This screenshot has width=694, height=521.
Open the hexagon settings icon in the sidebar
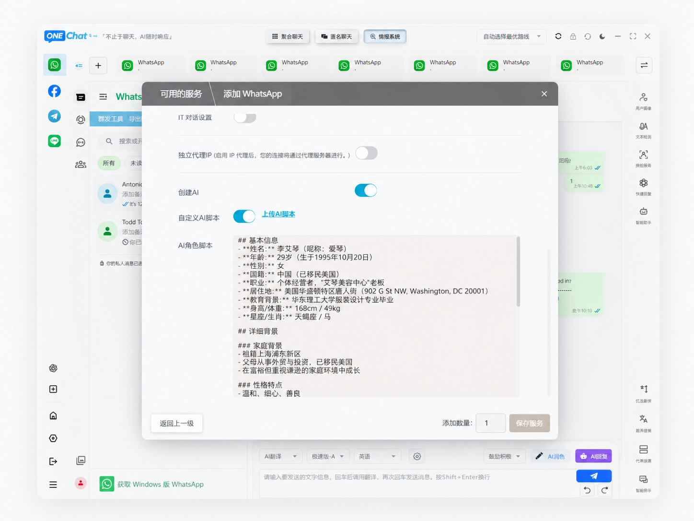tap(53, 438)
